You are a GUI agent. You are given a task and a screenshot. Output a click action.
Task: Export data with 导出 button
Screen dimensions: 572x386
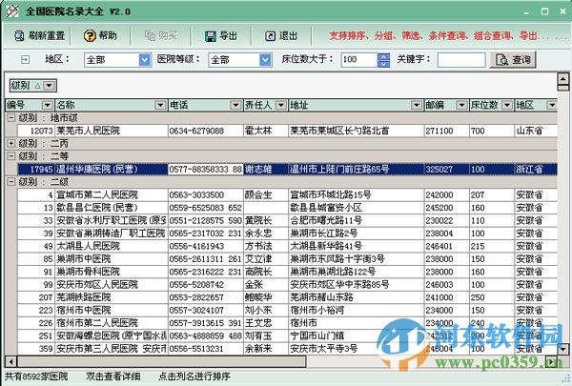[x=221, y=36]
